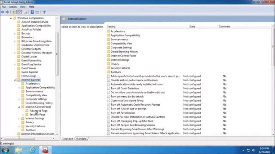Select 'Disable add-on performance notifications' setting
The height and width of the screenshot is (154, 275).
(x=134, y=80)
